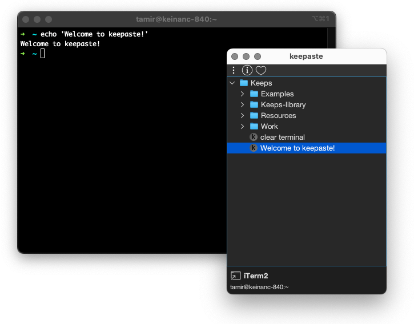Select the Keeps-library tree row label
The image size is (414, 324).
(x=283, y=105)
